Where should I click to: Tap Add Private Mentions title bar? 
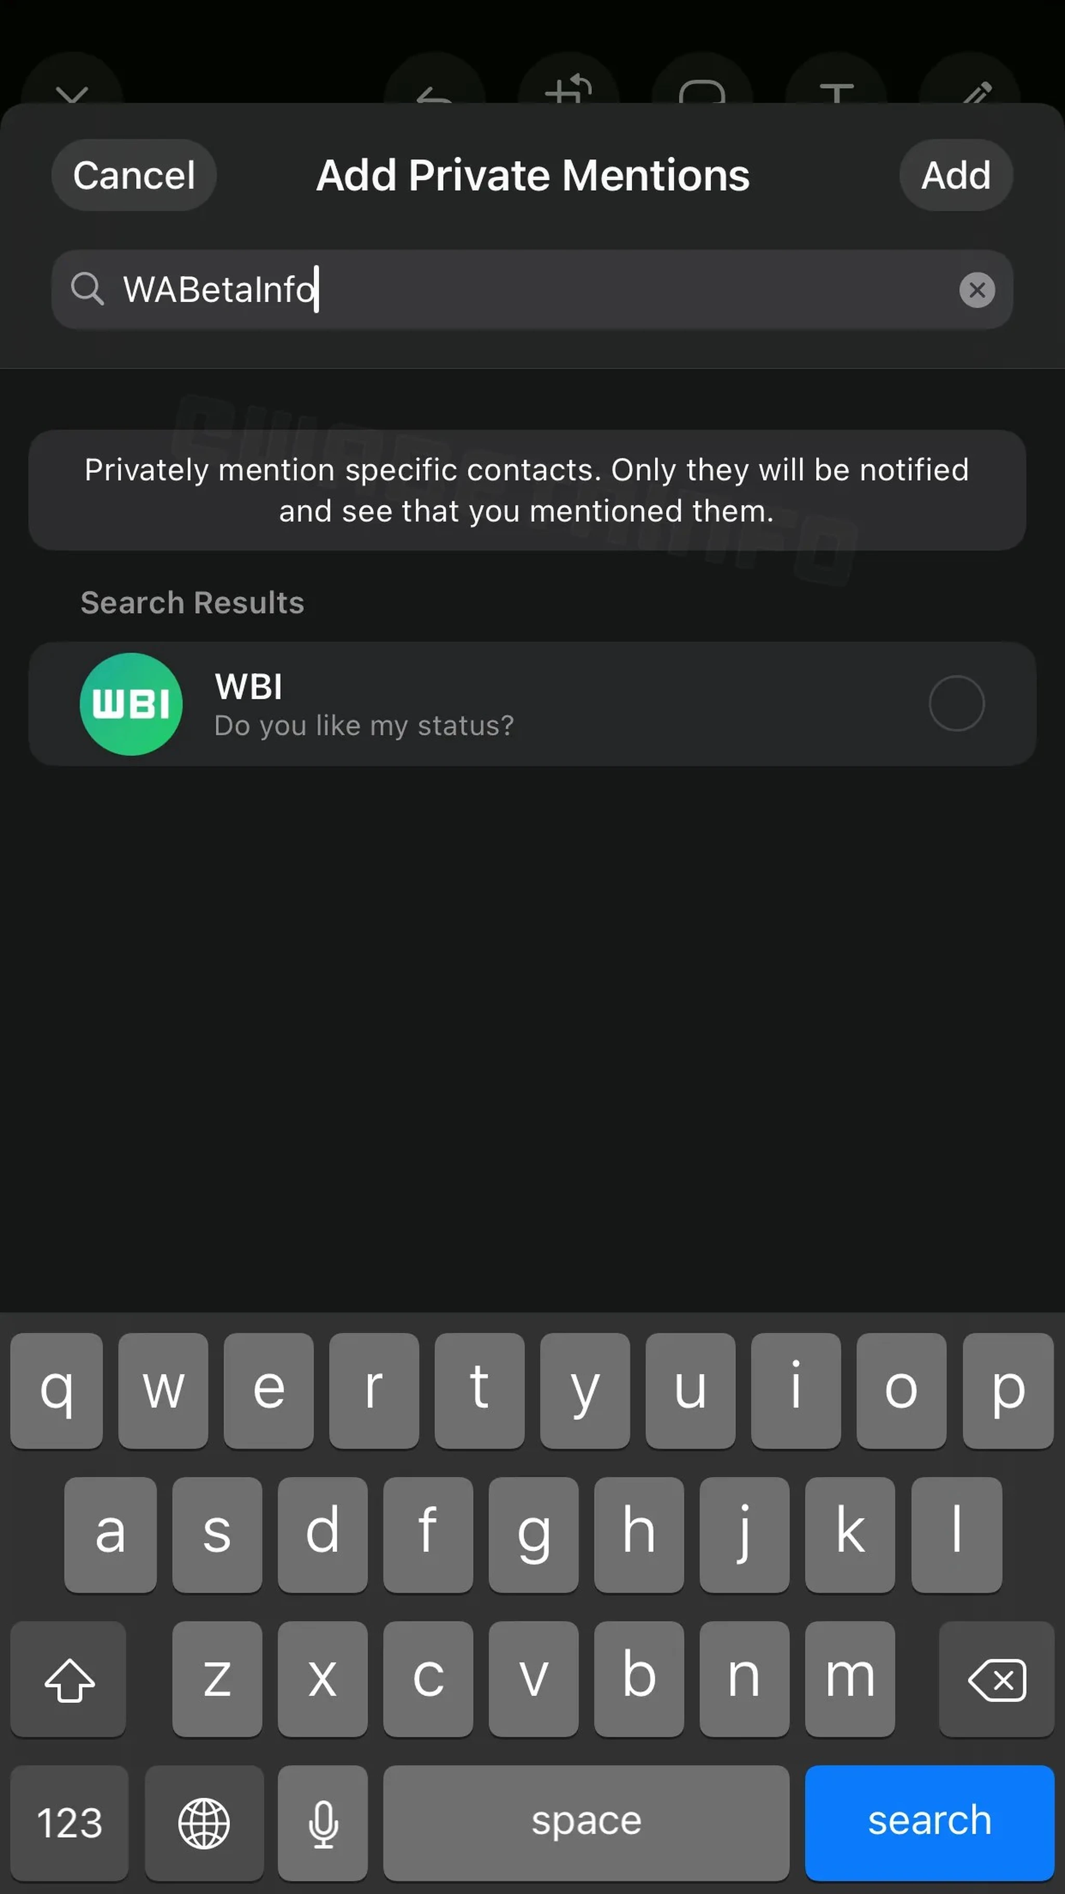coord(532,173)
